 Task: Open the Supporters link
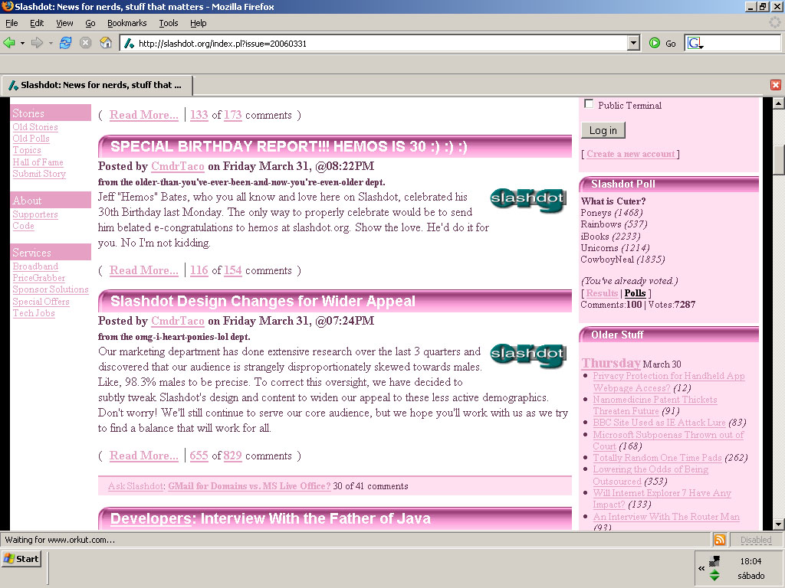(35, 214)
